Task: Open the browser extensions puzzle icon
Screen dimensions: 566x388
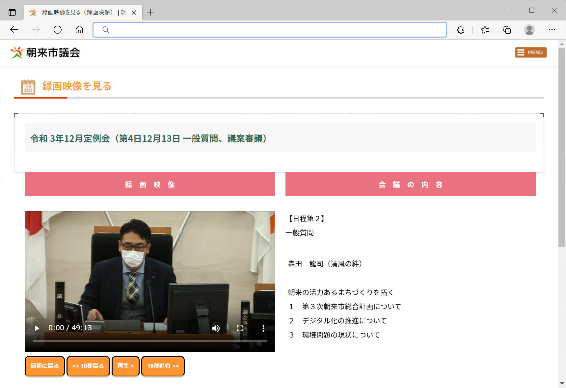Action: pos(461,30)
